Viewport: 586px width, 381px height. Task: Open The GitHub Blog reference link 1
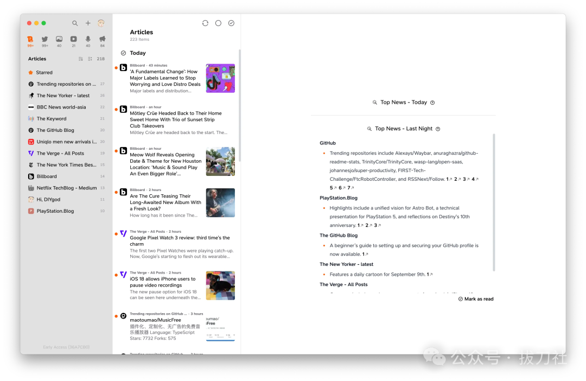pos(365,254)
